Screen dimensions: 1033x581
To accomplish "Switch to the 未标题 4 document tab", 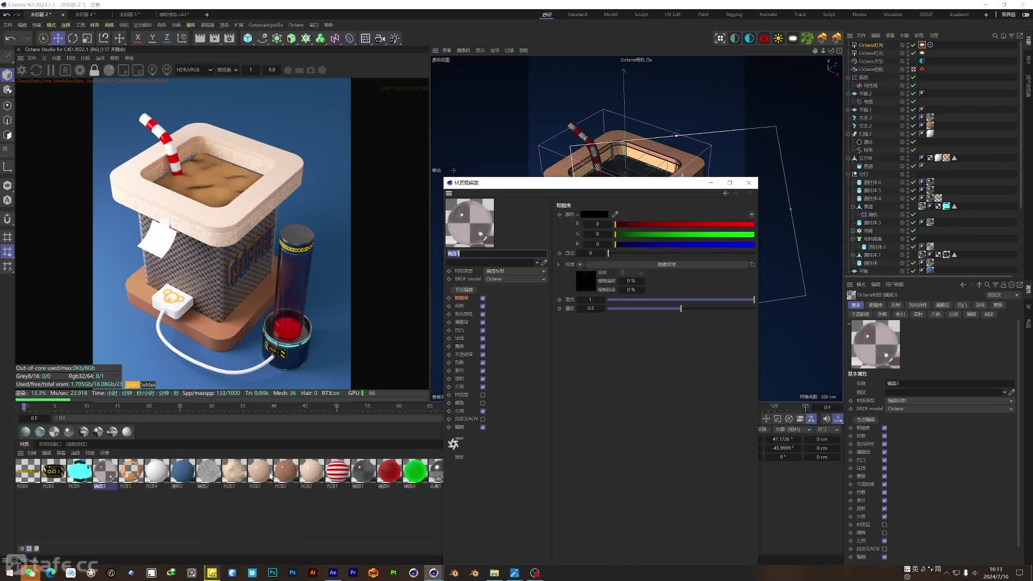I will coord(86,15).
